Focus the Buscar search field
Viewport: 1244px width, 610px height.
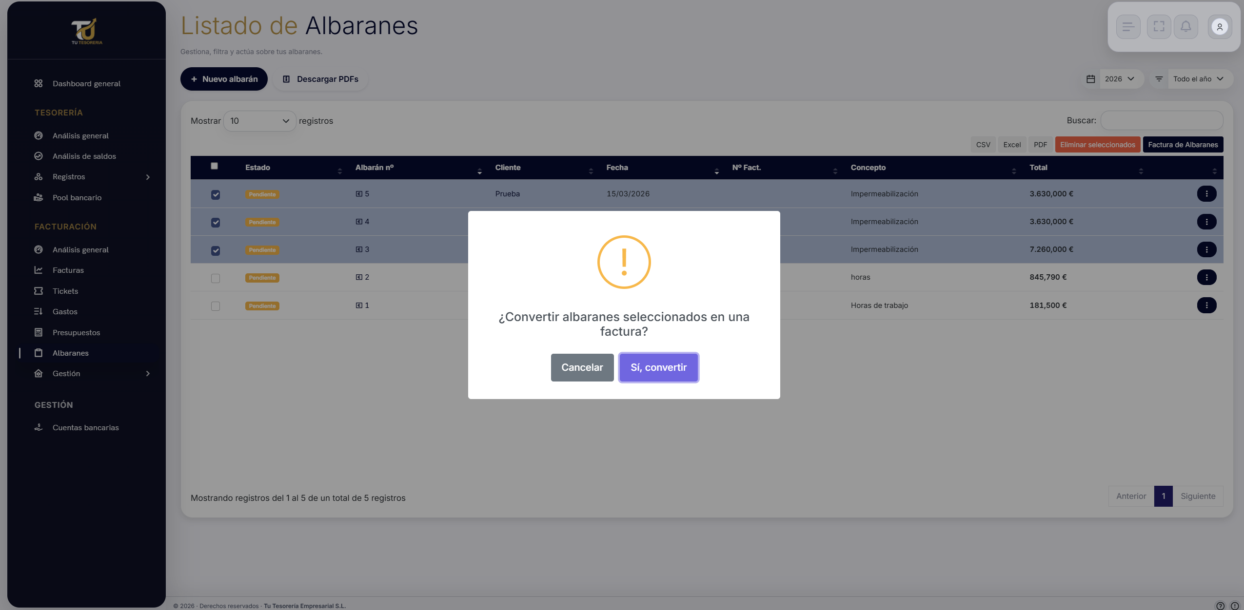click(1162, 120)
